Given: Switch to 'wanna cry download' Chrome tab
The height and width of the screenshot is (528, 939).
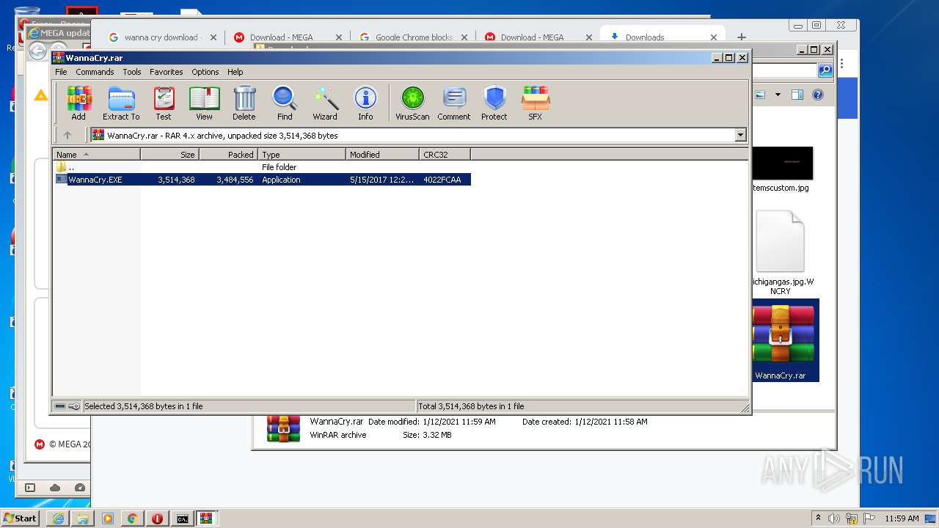Looking at the screenshot, I should pyautogui.click(x=161, y=37).
